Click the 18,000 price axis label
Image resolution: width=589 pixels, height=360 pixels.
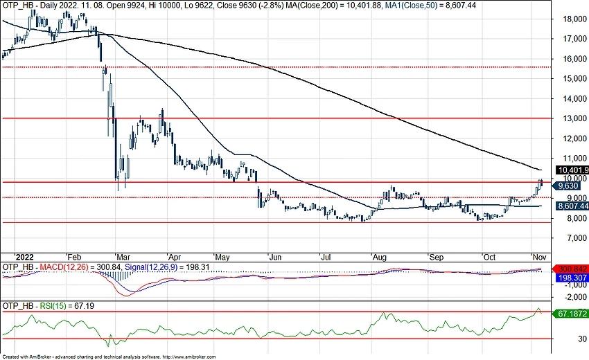[x=575, y=19]
